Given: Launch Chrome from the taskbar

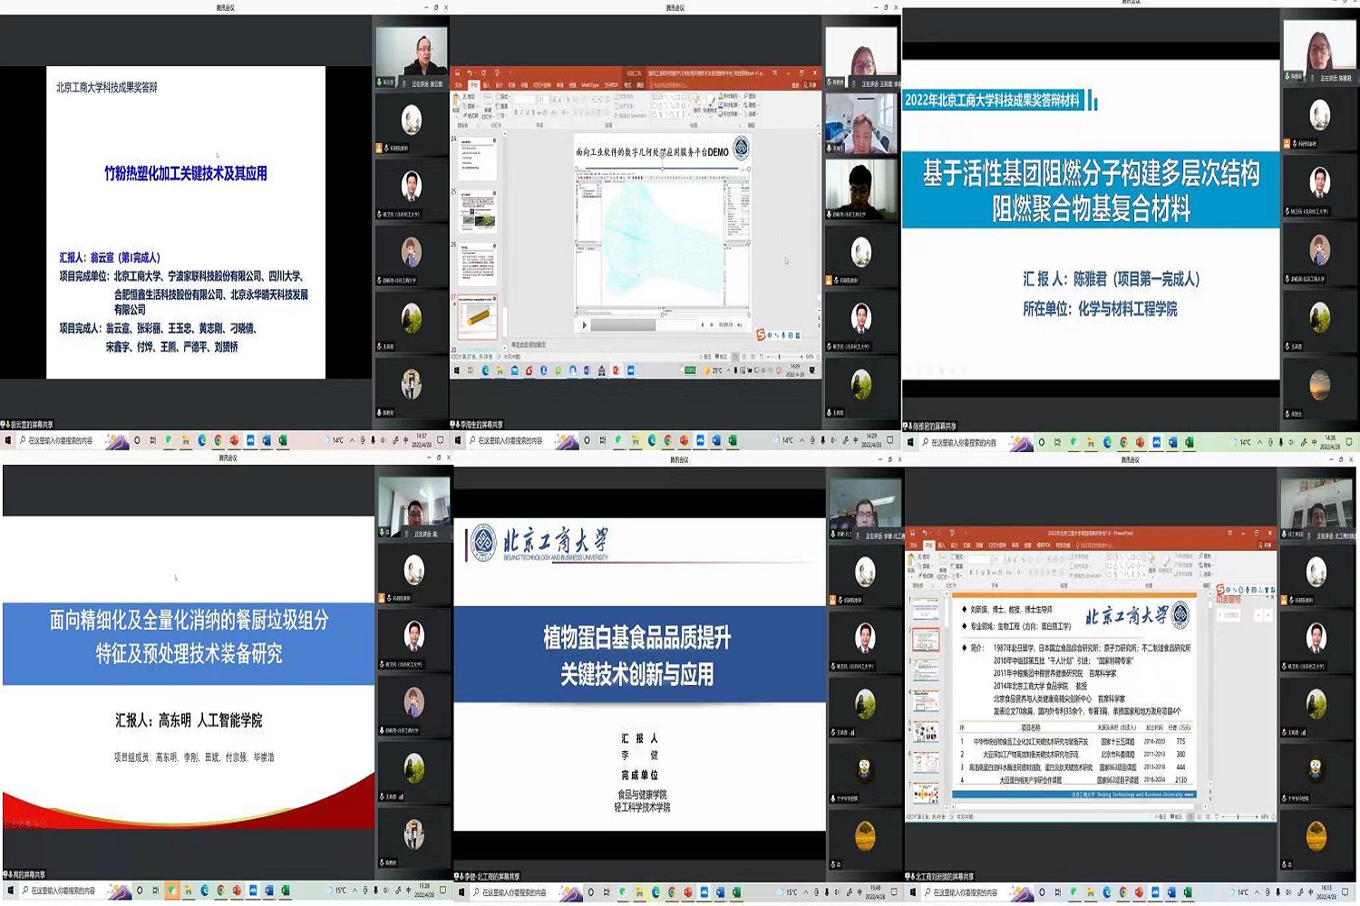Looking at the screenshot, I should pos(667,441).
